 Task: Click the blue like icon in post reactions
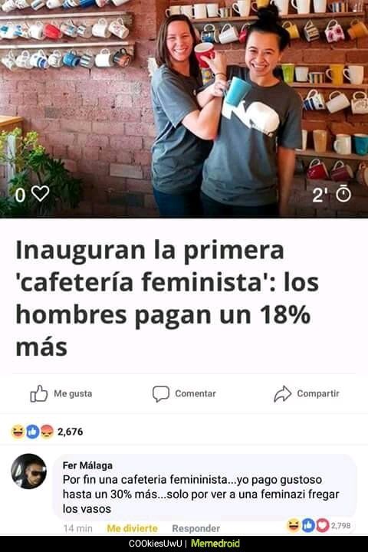click(x=33, y=432)
